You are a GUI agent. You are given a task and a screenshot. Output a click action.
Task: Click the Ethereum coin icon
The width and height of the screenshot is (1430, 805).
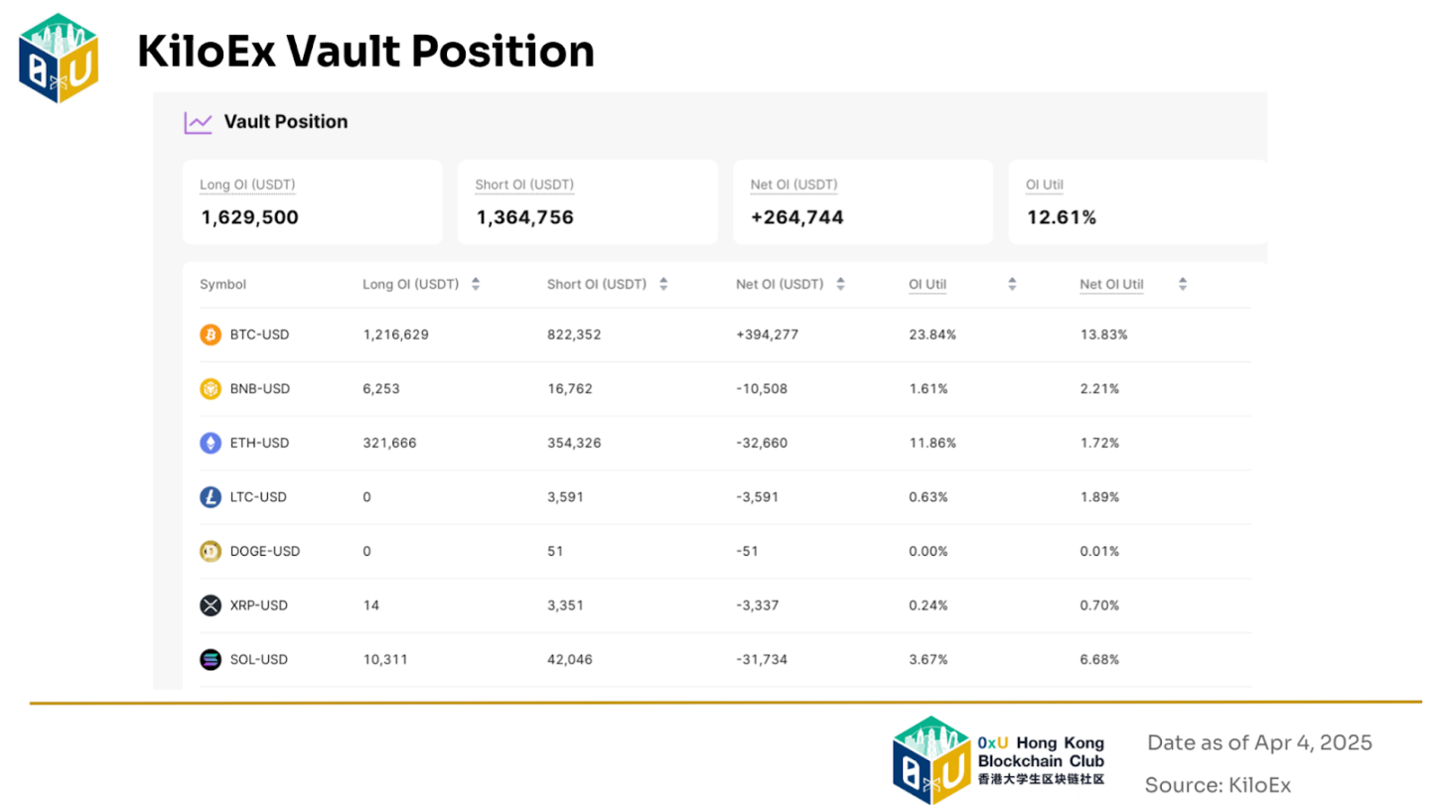point(211,443)
